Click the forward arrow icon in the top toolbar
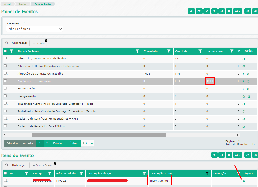258x187 pixels. tap(199, 11)
